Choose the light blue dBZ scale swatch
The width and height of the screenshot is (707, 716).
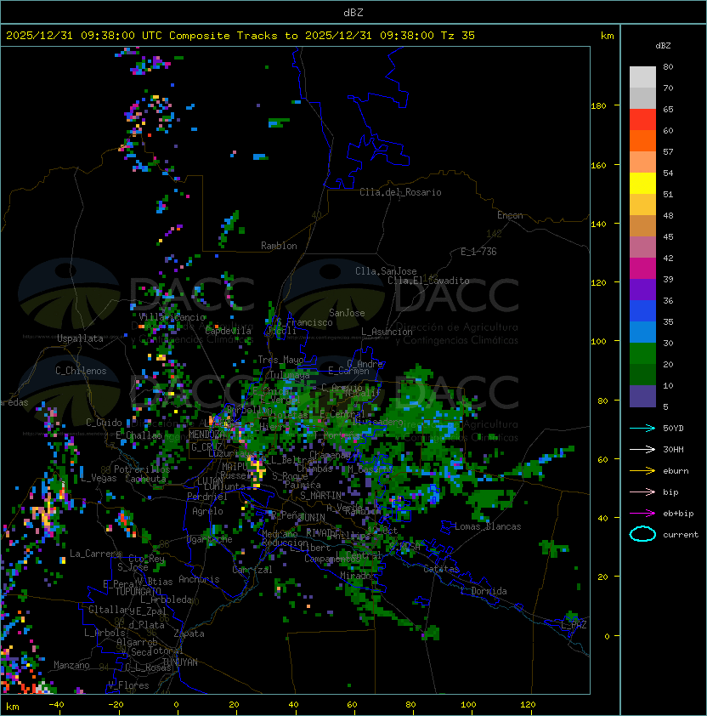click(x=642, y=332)
